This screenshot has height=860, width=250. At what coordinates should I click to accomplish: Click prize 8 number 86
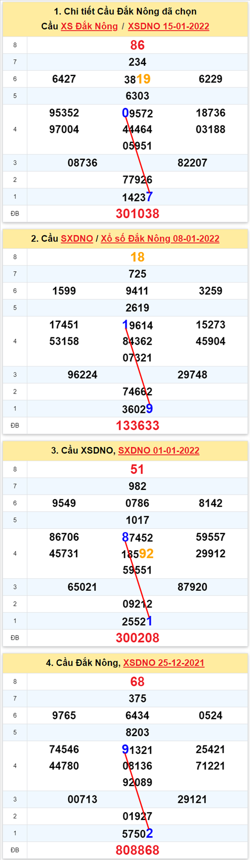coord(137,45)
